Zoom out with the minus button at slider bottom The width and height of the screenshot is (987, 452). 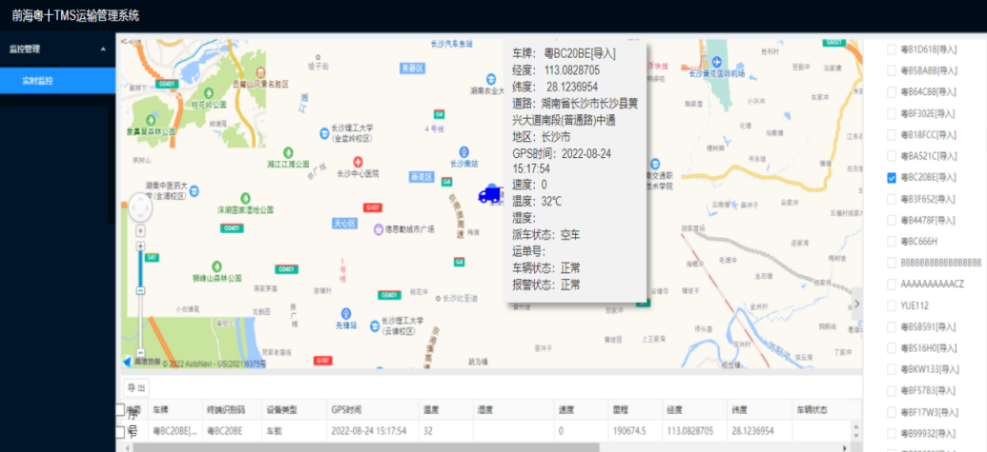140,352
